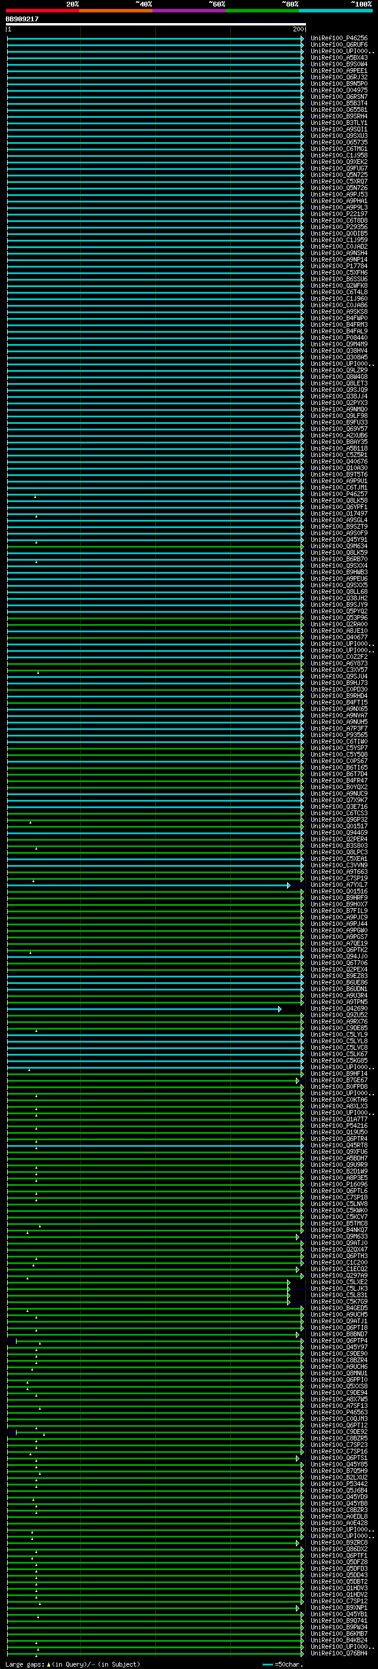Click the arrowhead of the last hit UniRef100_Q76BM4

[302, 1654]
